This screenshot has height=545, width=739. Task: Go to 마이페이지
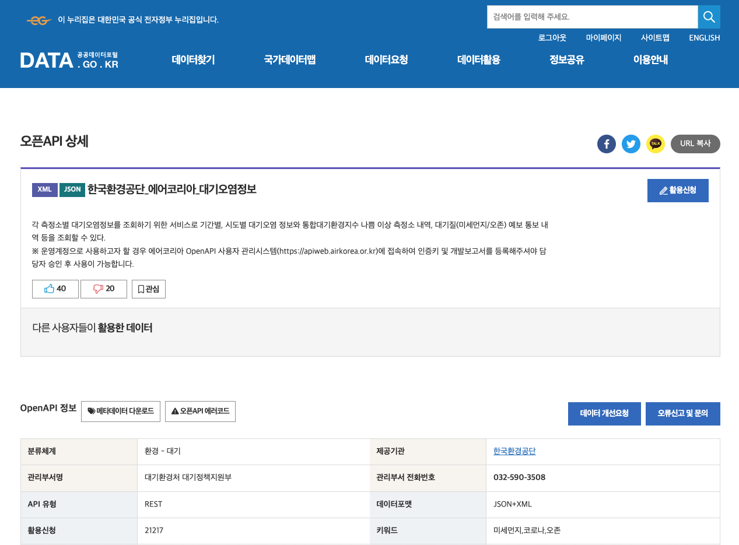tap(604, 38)
